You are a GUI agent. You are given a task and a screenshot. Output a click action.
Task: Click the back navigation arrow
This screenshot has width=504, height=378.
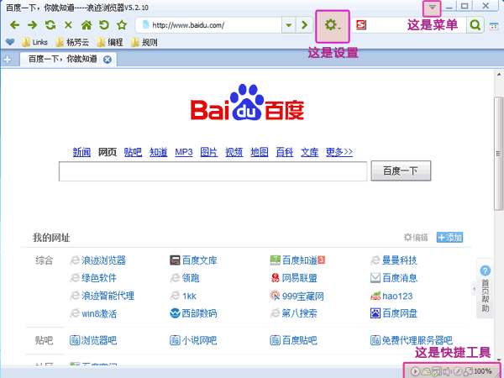14,26
